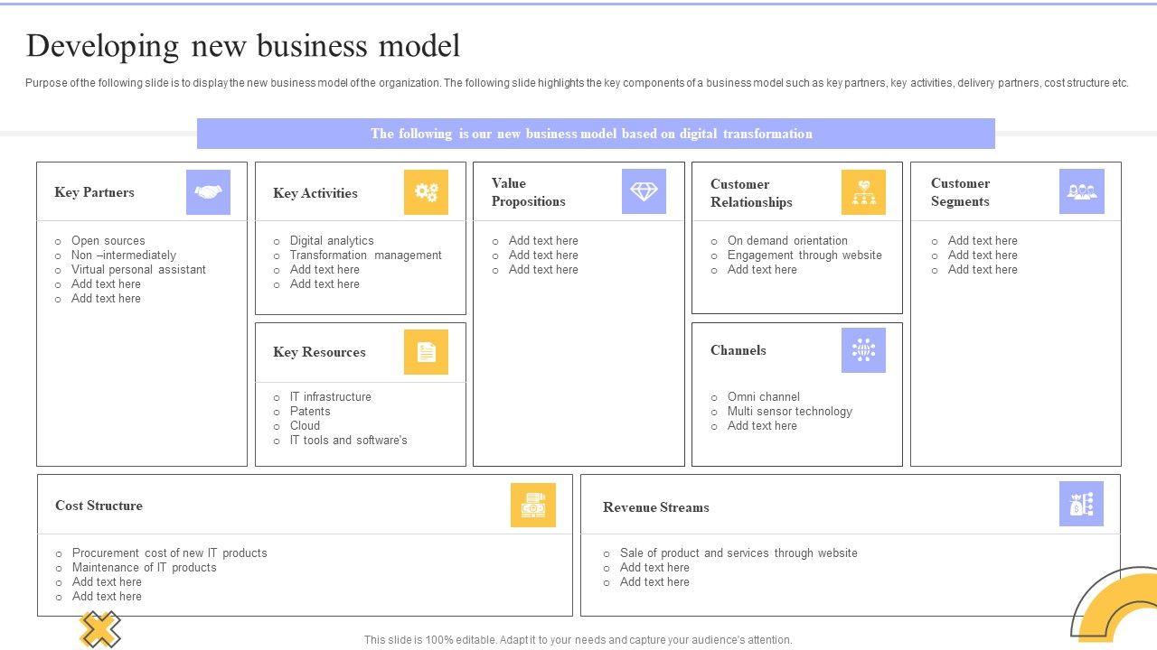Screen dimensions: 1157x650
Task: Select the Revenue Streams money bag icon
Action: pos(1081,504)
